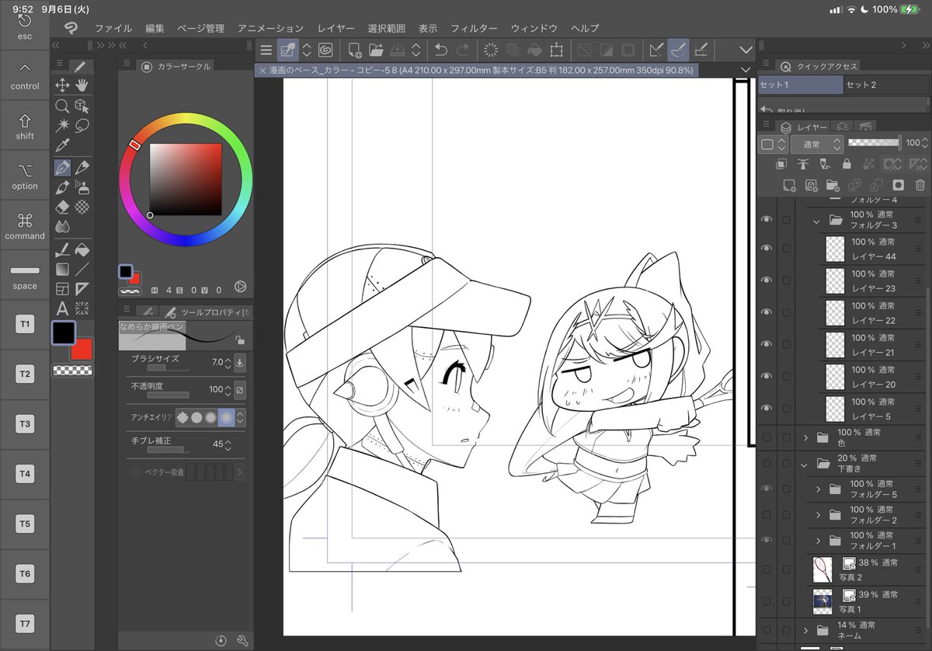Viewport: 932px width, 651px height.
Task: Open the フィルター menu
Action: 474,28
